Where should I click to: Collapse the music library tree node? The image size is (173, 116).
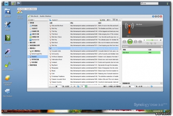(29, 23)
